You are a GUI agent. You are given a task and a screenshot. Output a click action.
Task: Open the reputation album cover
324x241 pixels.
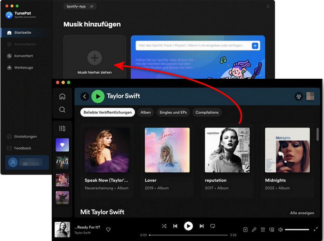[227, 150]
